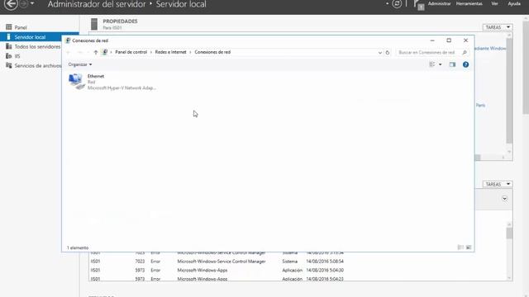Click the Server Manager refresh icon
This screenshot has height=297, width=529.
(397, 3)
